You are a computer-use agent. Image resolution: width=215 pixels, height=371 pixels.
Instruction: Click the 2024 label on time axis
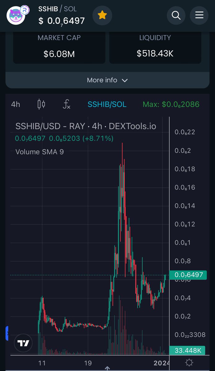pos(161,363)
